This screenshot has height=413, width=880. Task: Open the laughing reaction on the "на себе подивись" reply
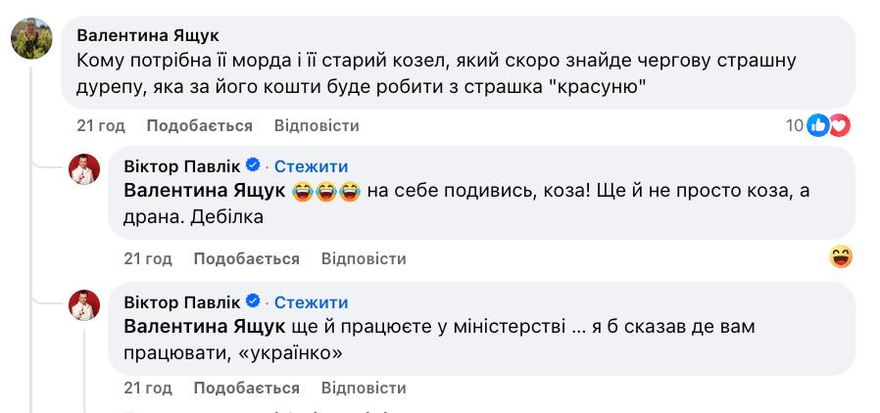point(840,257)
